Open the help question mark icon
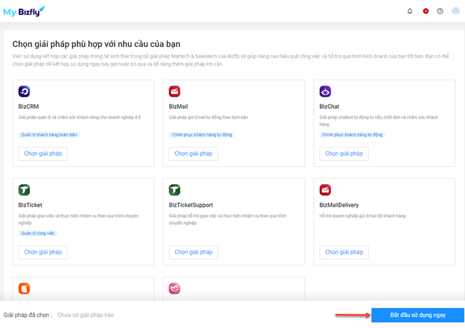 tap(440, 11)
